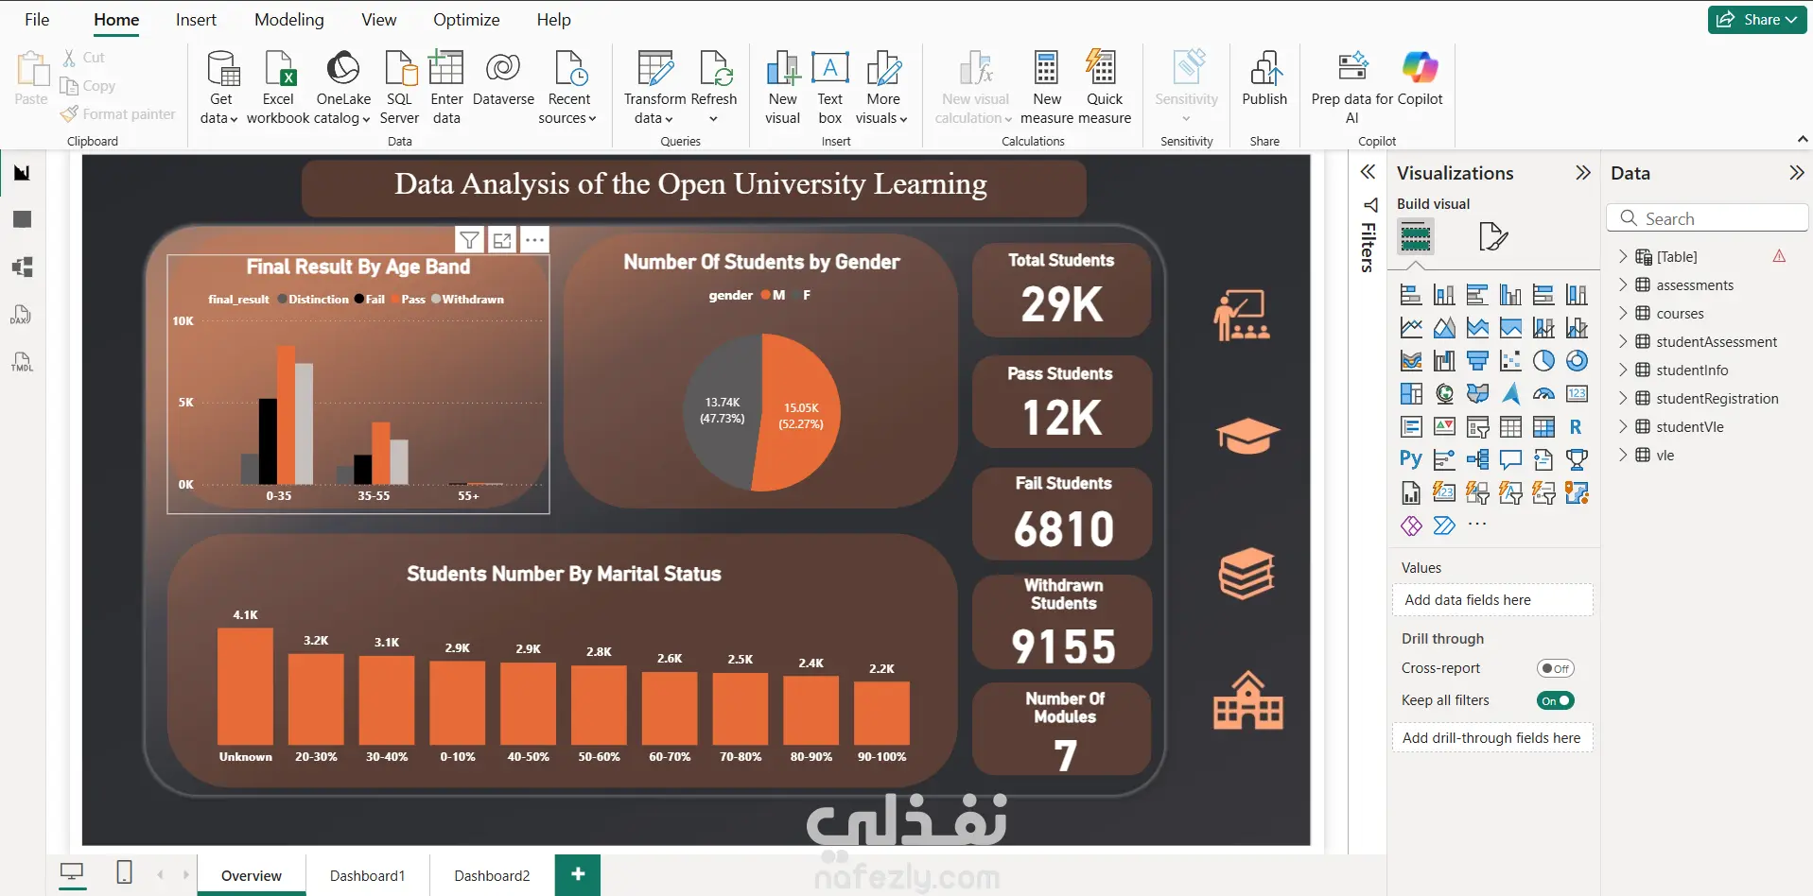This screenshot has height=896, width=1813.
Task: Click the Publish button
Action: [x=1264, y=79]
